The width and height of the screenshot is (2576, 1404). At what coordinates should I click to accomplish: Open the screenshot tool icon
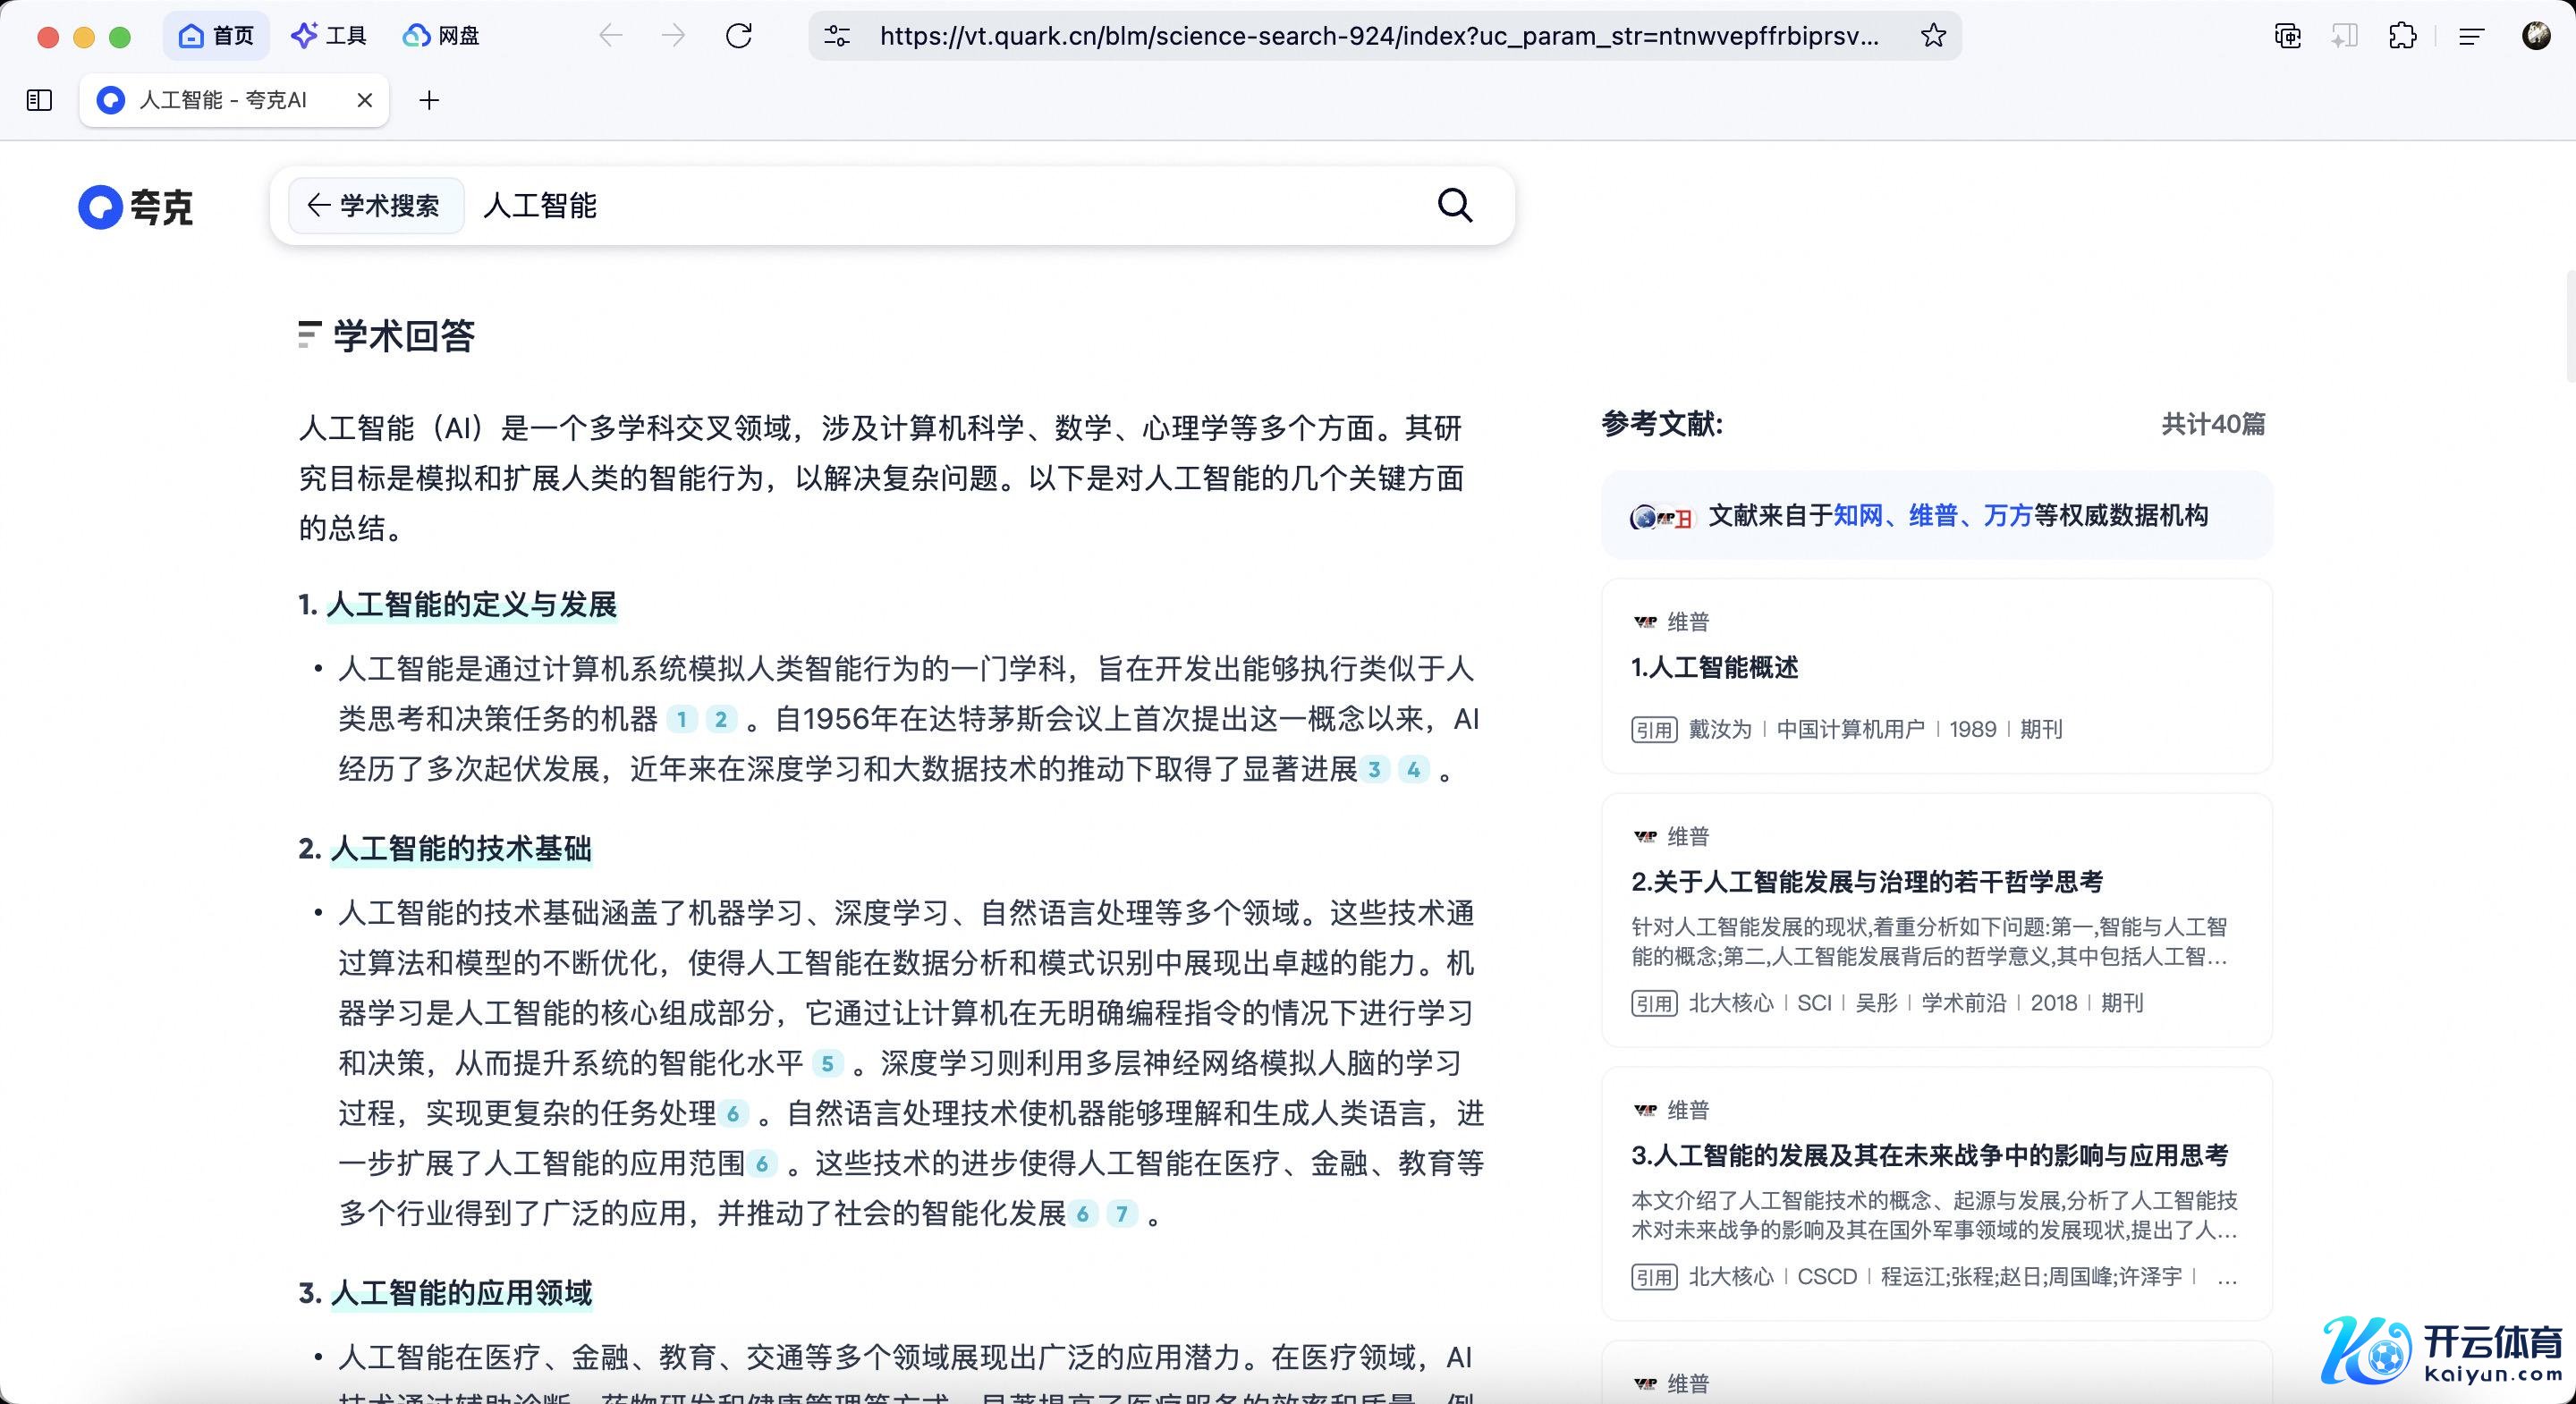[2287, 37]
